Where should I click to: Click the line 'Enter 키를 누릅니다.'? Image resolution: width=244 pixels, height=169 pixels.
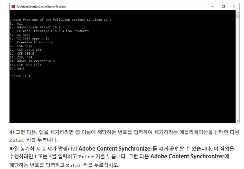[x=33, y=140]
